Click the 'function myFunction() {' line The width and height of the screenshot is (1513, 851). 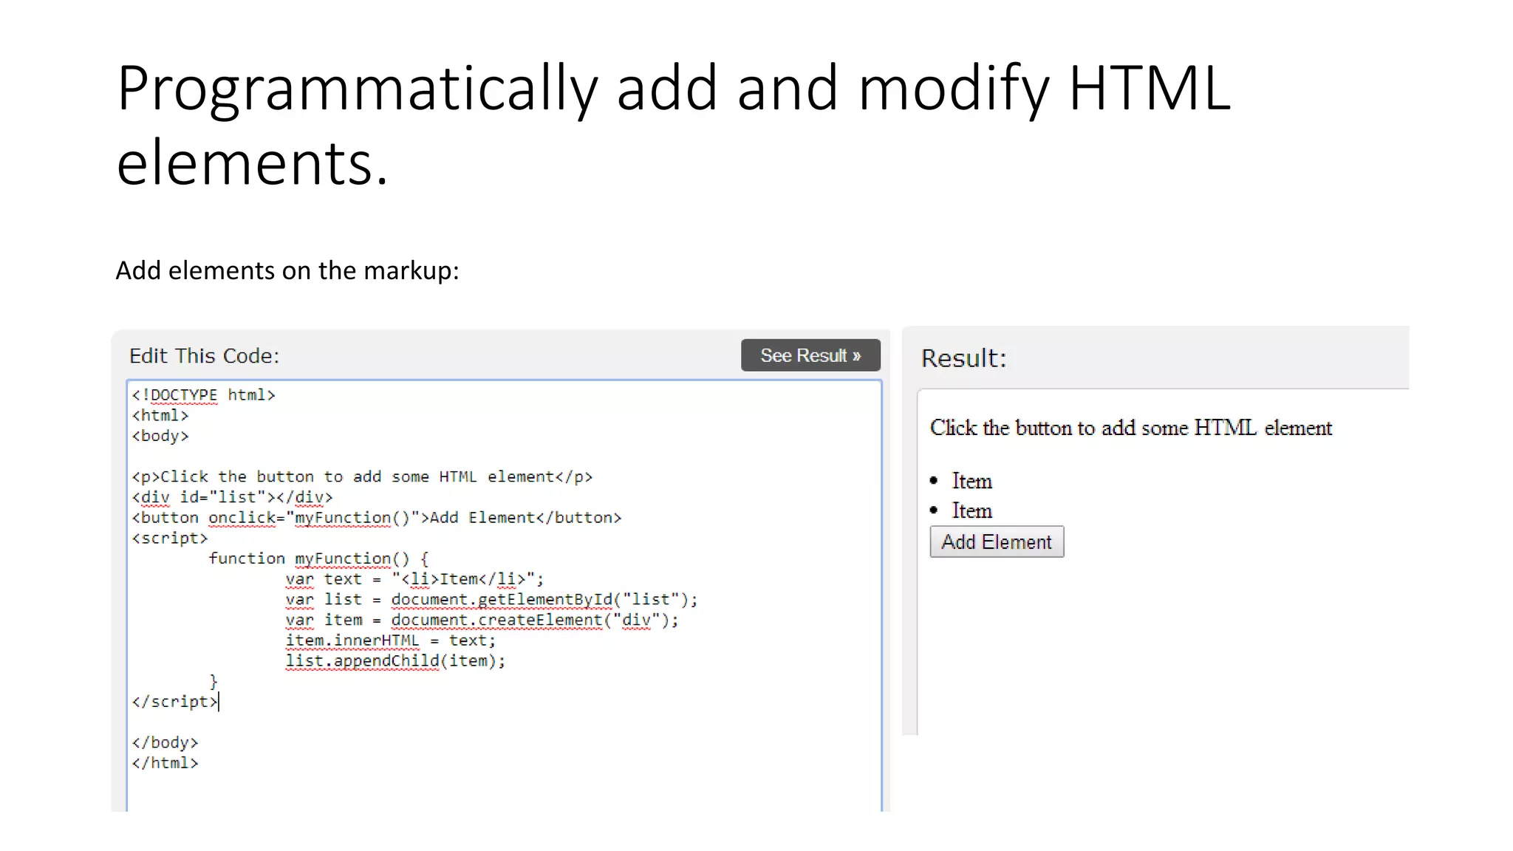[x=318, y=558]
